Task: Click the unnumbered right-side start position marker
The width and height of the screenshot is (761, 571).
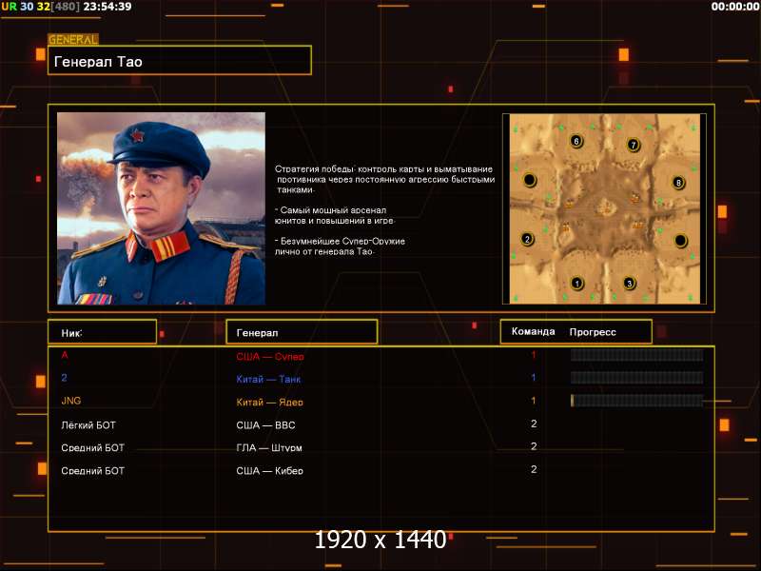Action: [681, 240]
